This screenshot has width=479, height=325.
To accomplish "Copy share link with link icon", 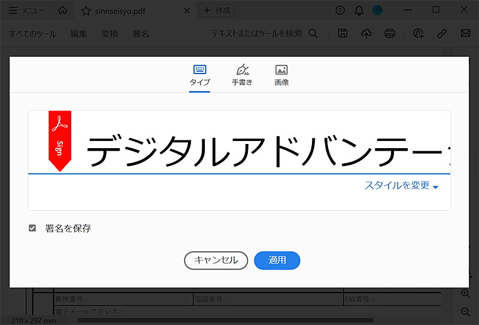I will pyautogui.click(x=442, y=33).
